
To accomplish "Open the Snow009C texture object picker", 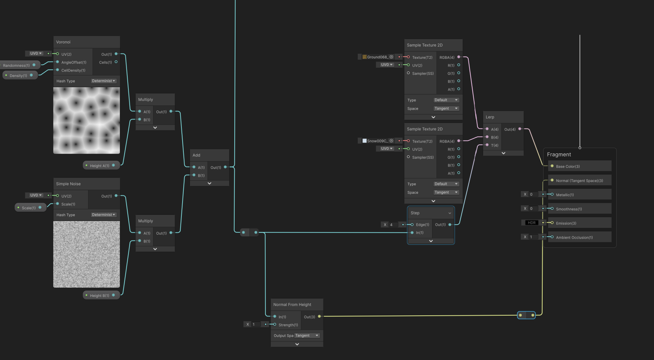I will click(x=391, y=141).
